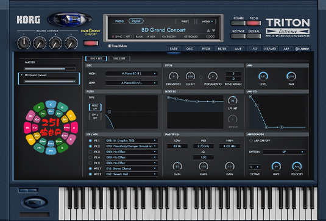Image resolution: width=326 pixels, height=221 pixels.
Task: Open the MENU dropdown in display
Action: [x=206, y=21]
